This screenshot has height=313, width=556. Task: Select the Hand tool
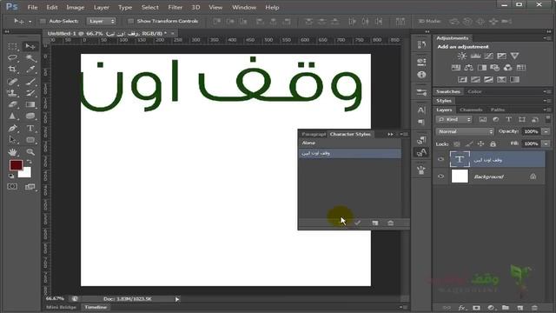click(x=13, y=152)
